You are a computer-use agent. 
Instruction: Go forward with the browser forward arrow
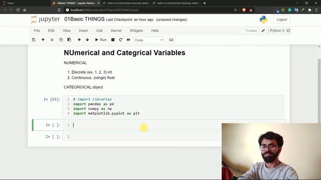point(11,10)
